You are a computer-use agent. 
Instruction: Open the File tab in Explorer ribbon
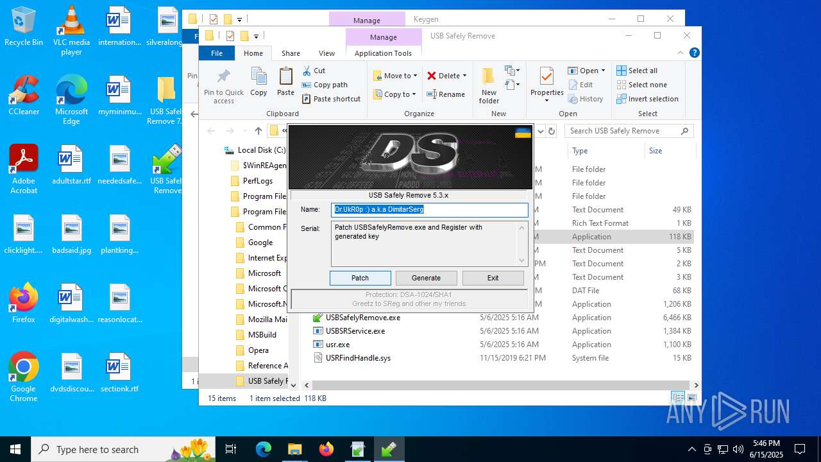[217, 53]
